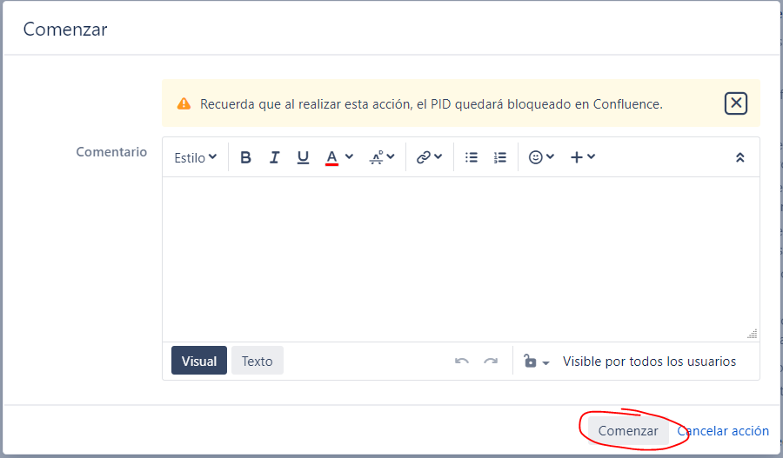Viewport: 783px width, 458px height.
Task: Click the PID bloqueado warning message text
Action: [x=432, y=104]
